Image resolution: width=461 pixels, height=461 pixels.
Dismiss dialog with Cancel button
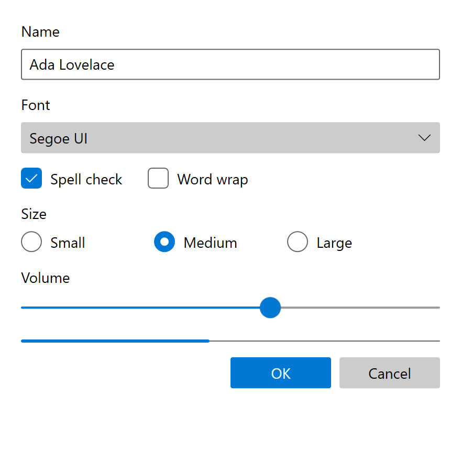[390, 373]
